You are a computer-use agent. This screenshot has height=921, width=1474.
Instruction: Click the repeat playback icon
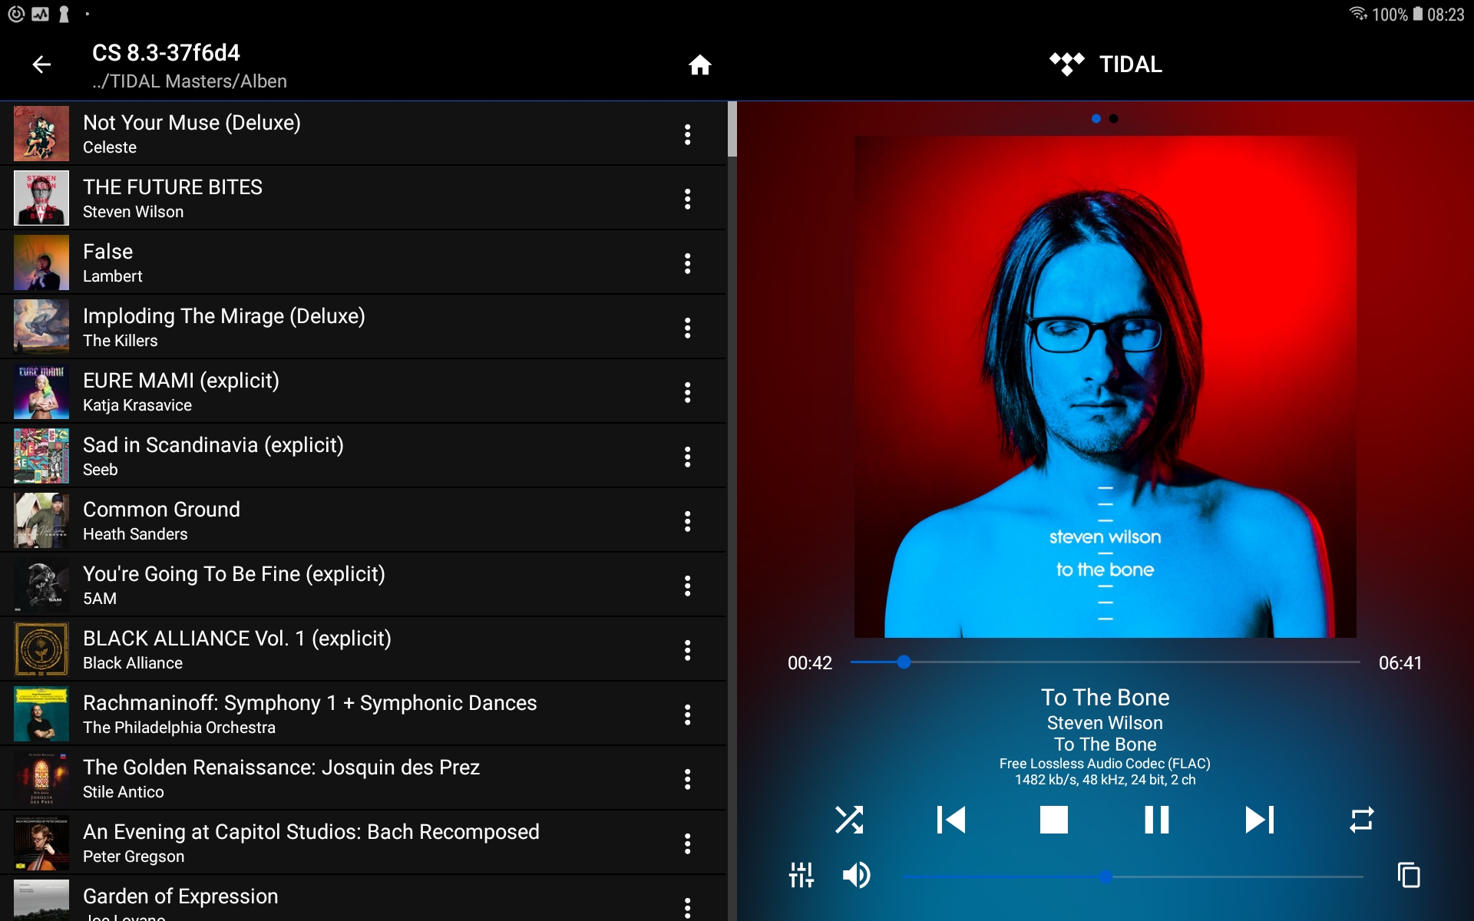1361,818
